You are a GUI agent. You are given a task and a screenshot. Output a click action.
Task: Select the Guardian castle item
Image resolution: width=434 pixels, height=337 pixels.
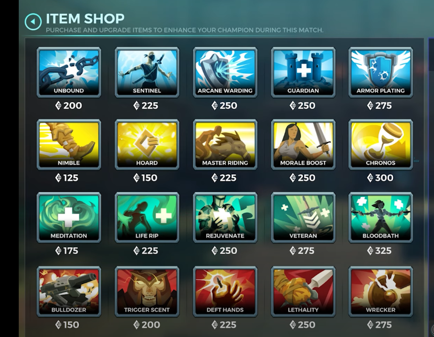coord(303,72)
